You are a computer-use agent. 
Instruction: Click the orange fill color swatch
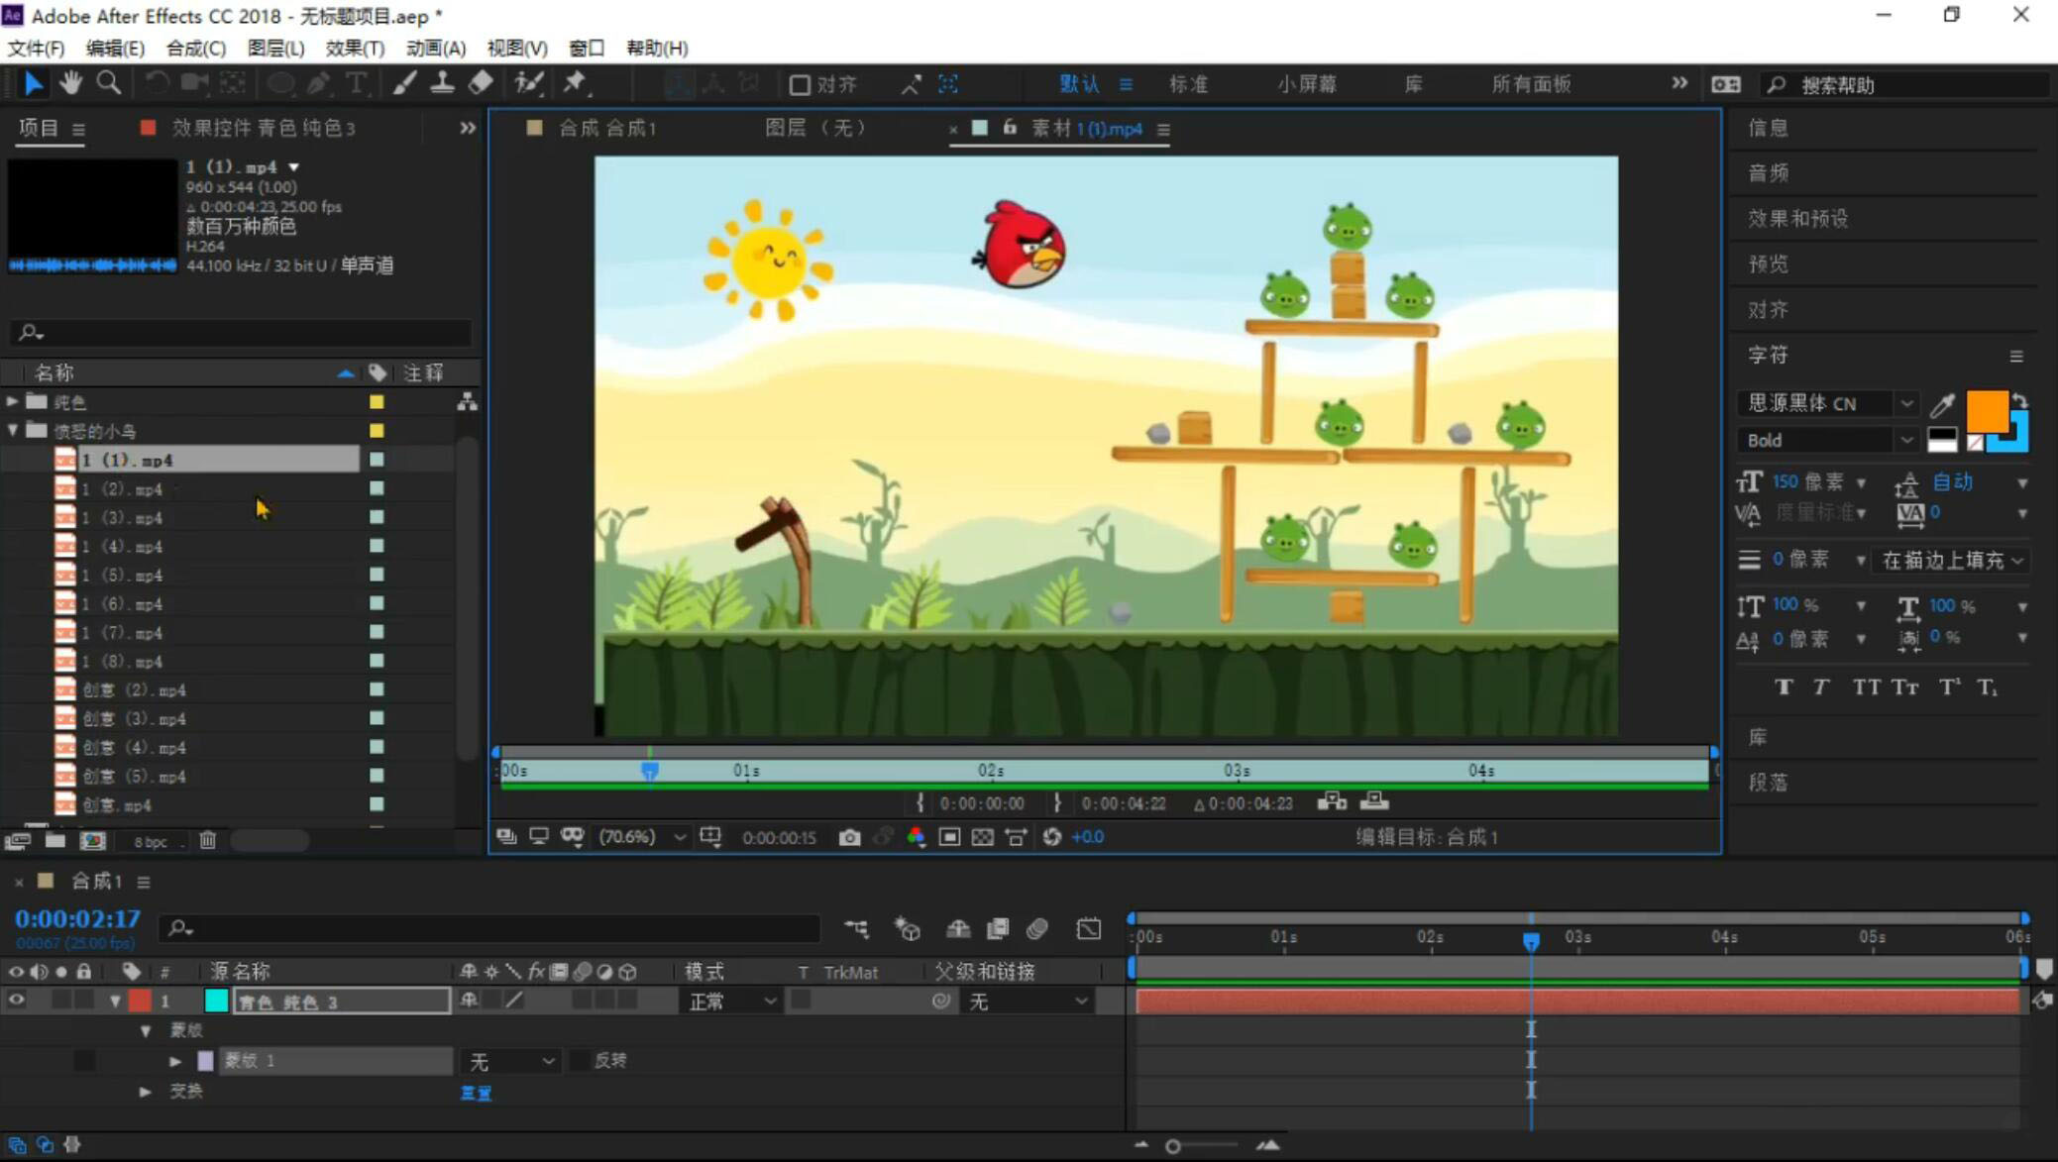click(1986, 410)
